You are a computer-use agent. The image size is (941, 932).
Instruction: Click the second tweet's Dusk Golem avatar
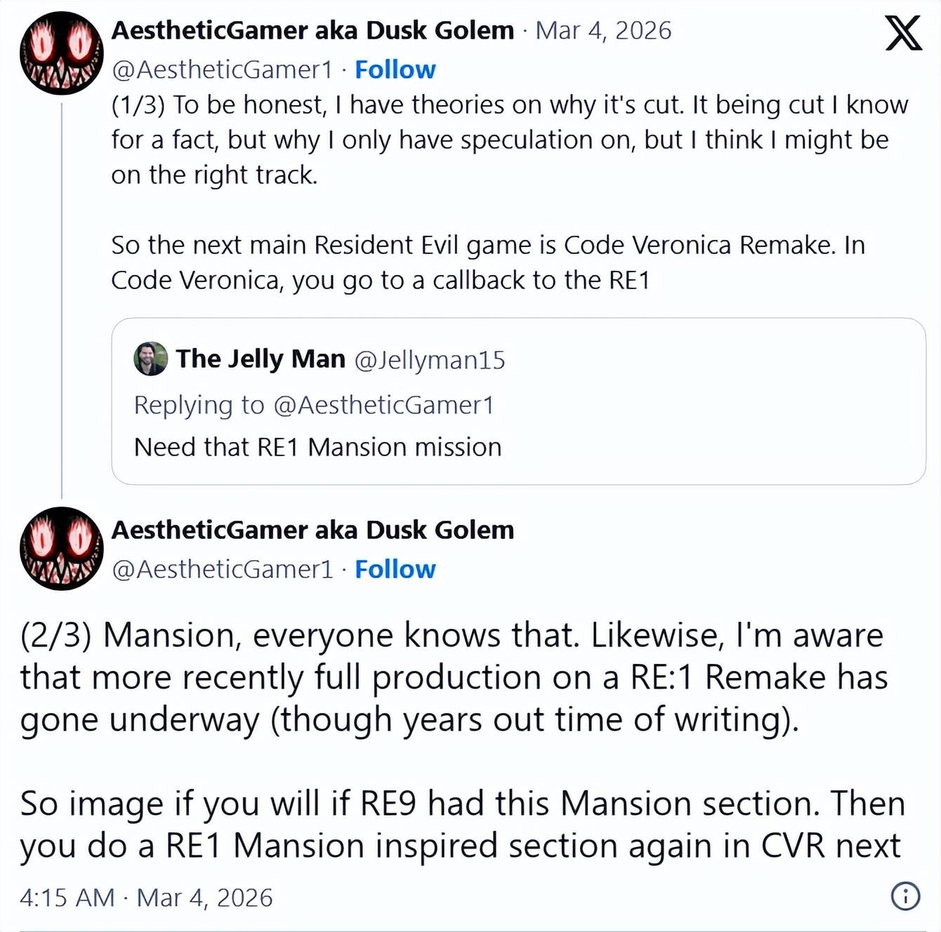pyautogui.click(x=62, y=548)
